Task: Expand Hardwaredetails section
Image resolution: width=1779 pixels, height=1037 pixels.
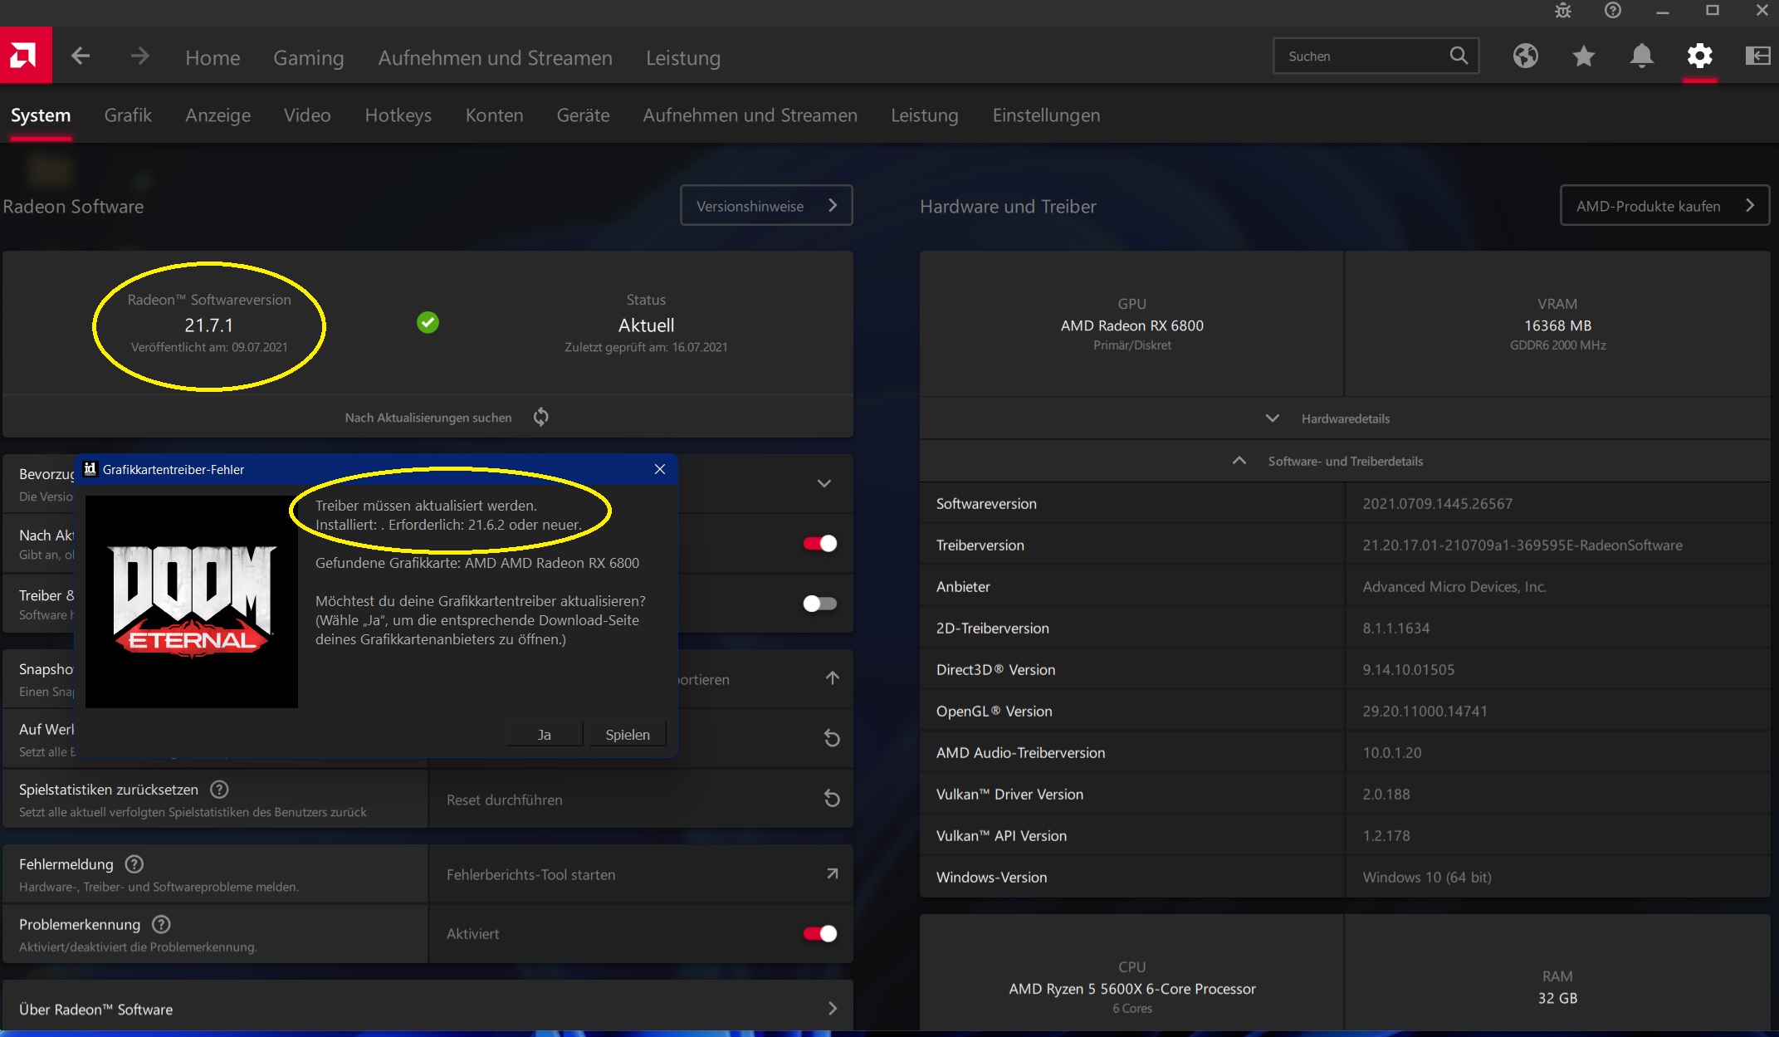Action: (x=1345, y=418)
